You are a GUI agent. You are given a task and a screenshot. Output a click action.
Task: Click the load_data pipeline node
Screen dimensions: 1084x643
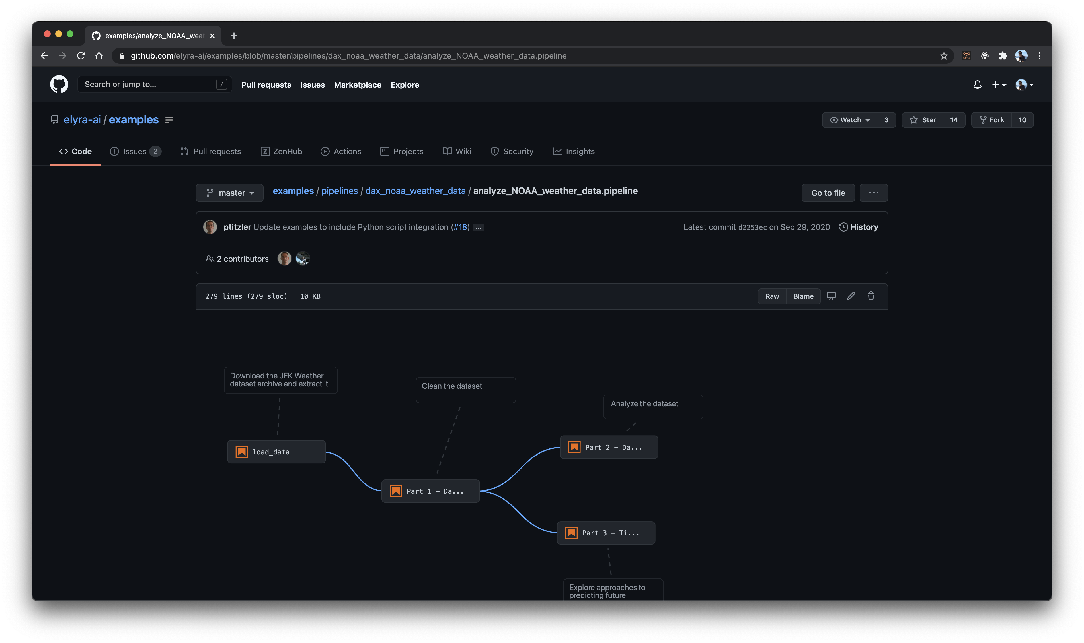click(x=276, y=452)
